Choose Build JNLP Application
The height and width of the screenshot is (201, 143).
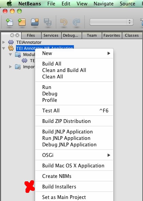[x=74, y=132]
